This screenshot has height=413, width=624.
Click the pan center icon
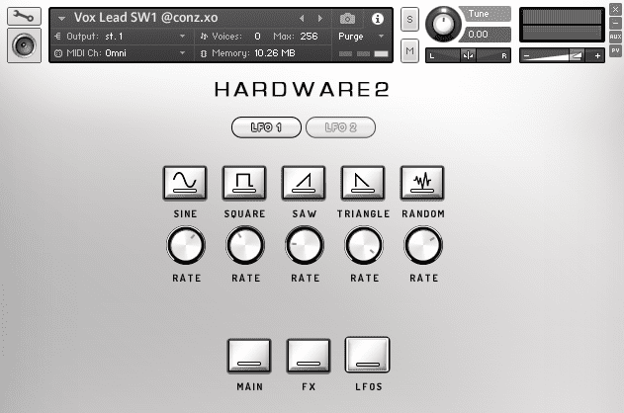[469, 55]
